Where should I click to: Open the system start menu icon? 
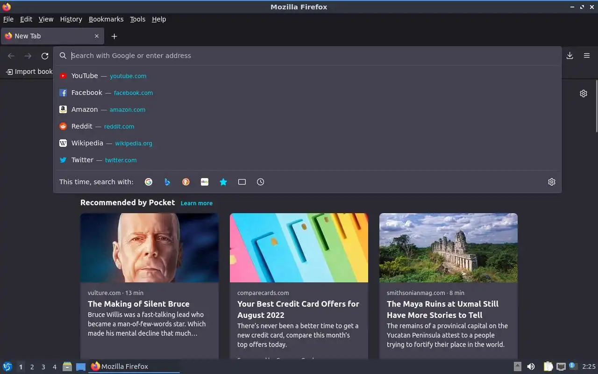pyautogui.click(x=7, y=367)
